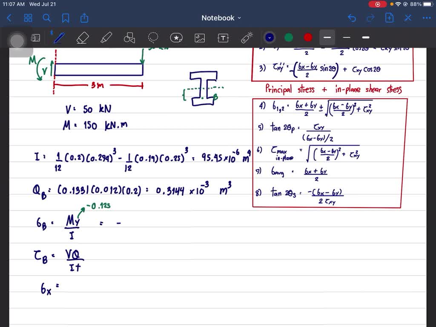
Task: Open the search bar
Action: (47, 17)
